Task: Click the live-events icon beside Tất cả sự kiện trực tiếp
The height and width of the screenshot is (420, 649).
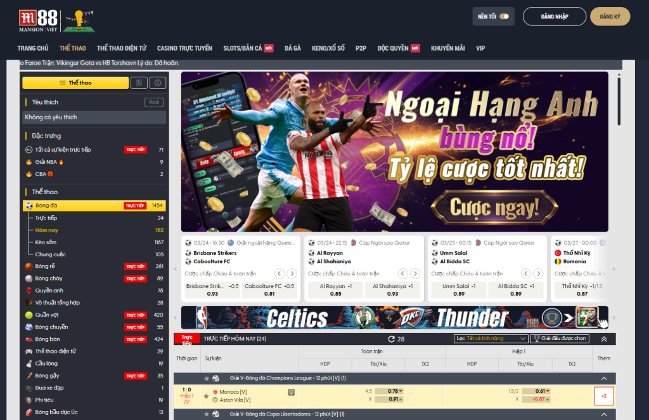Action: 29,150
